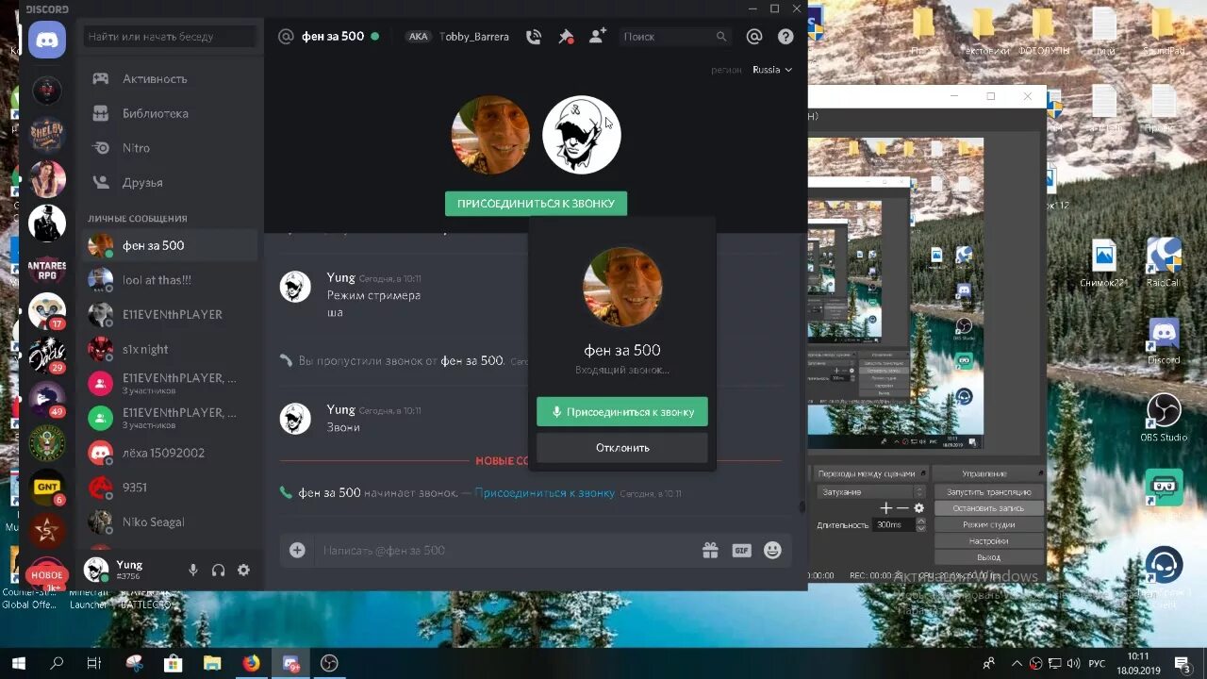This screenshot has width=1207, height=679.
Task: Open pinned messages via pin icon
Action: [x=566, y=37]
